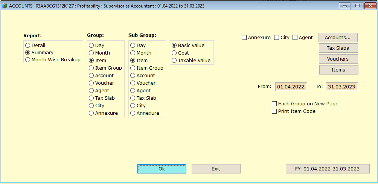
Task: Choose Tax Slab in Group list
Action: (x=102, y=98)
